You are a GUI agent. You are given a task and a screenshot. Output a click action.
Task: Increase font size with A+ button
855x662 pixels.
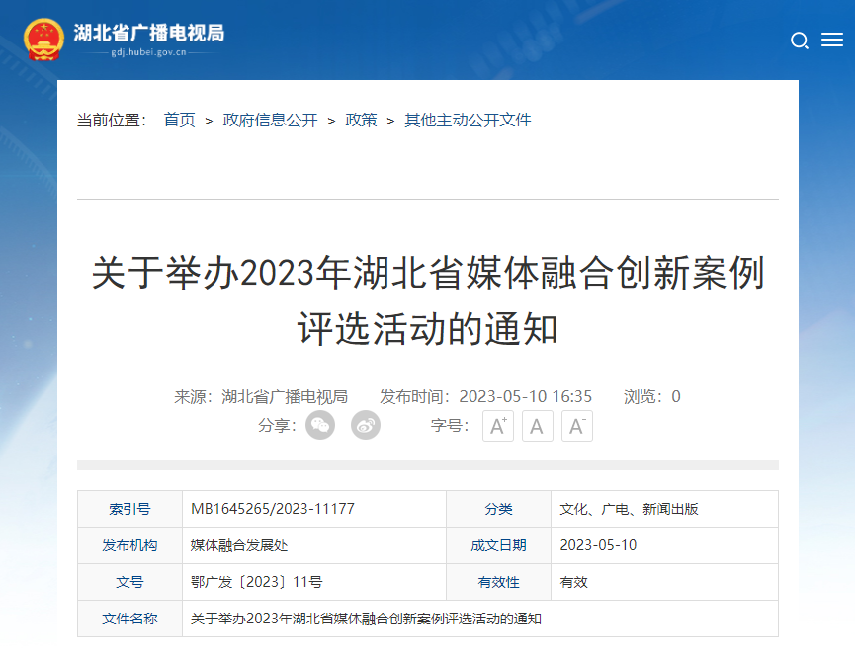tap(498, 426)
